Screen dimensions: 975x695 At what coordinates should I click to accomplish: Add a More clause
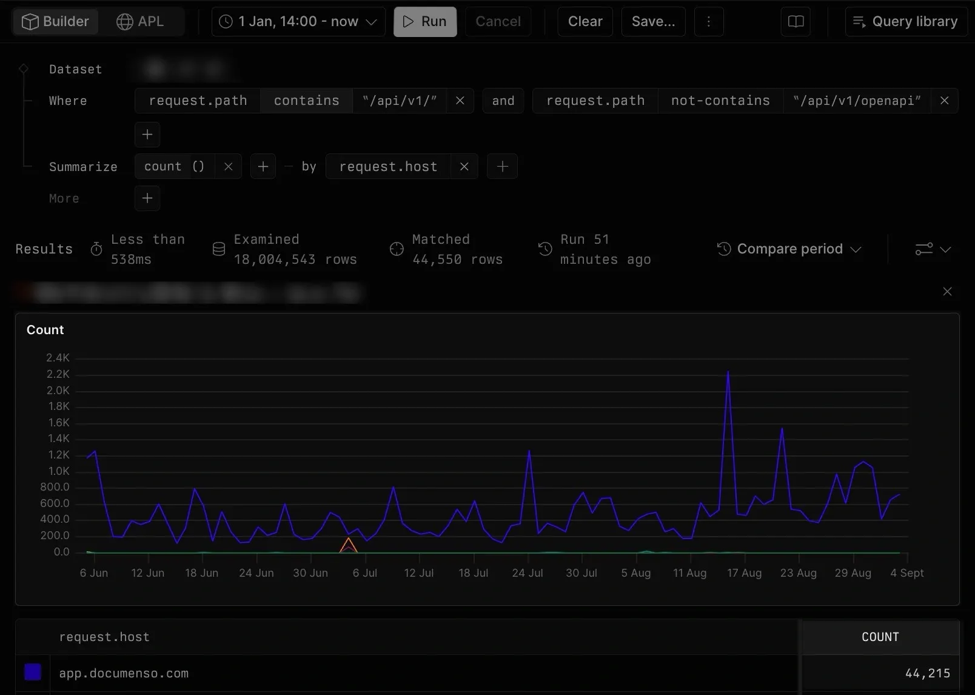coord(147,198)
